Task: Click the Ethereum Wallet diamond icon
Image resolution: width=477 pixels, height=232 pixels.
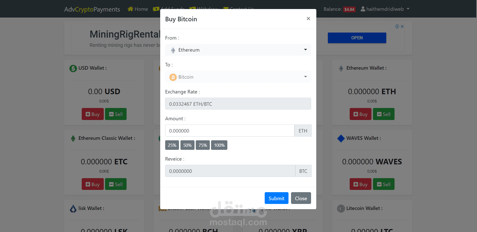Action: 341,68
